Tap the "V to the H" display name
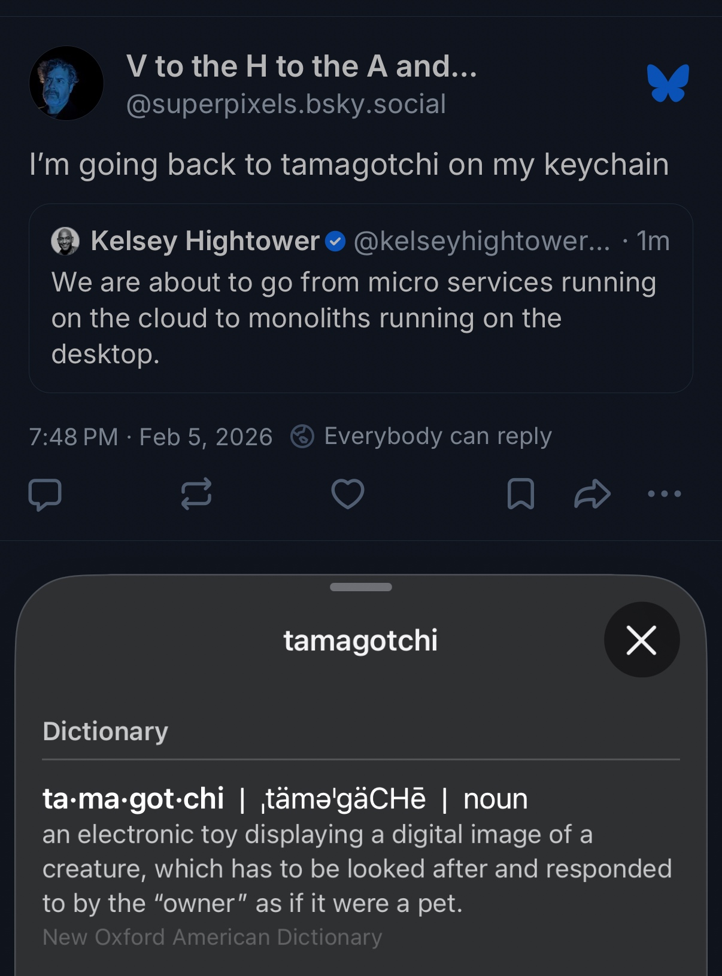 tap(301, 66)
